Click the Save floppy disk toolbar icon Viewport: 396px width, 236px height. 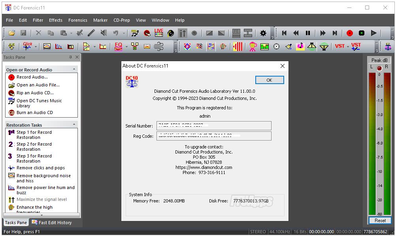pos(23,33)
